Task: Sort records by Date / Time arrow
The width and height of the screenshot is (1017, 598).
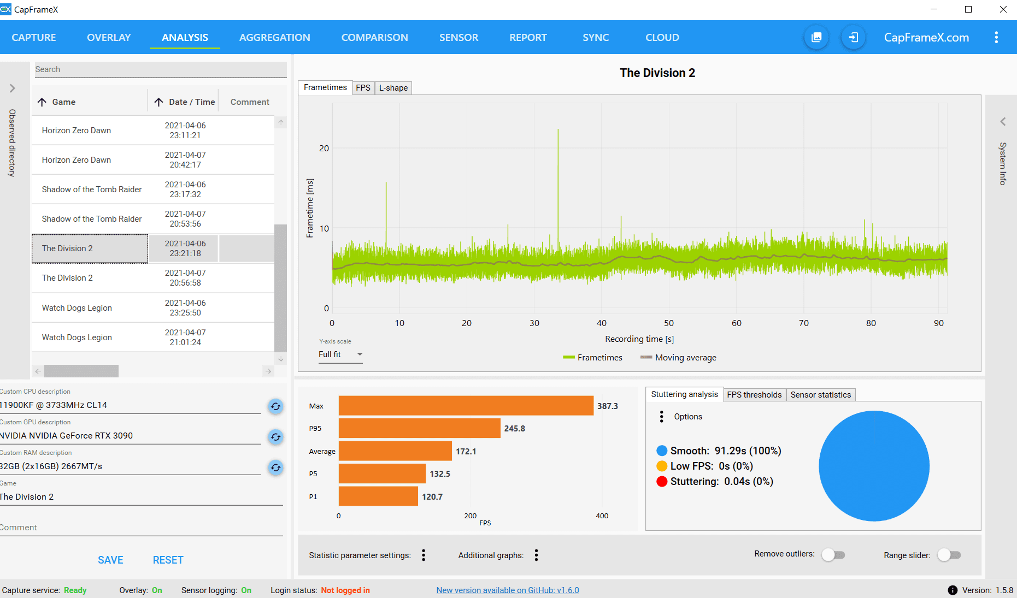Action: 159,102
